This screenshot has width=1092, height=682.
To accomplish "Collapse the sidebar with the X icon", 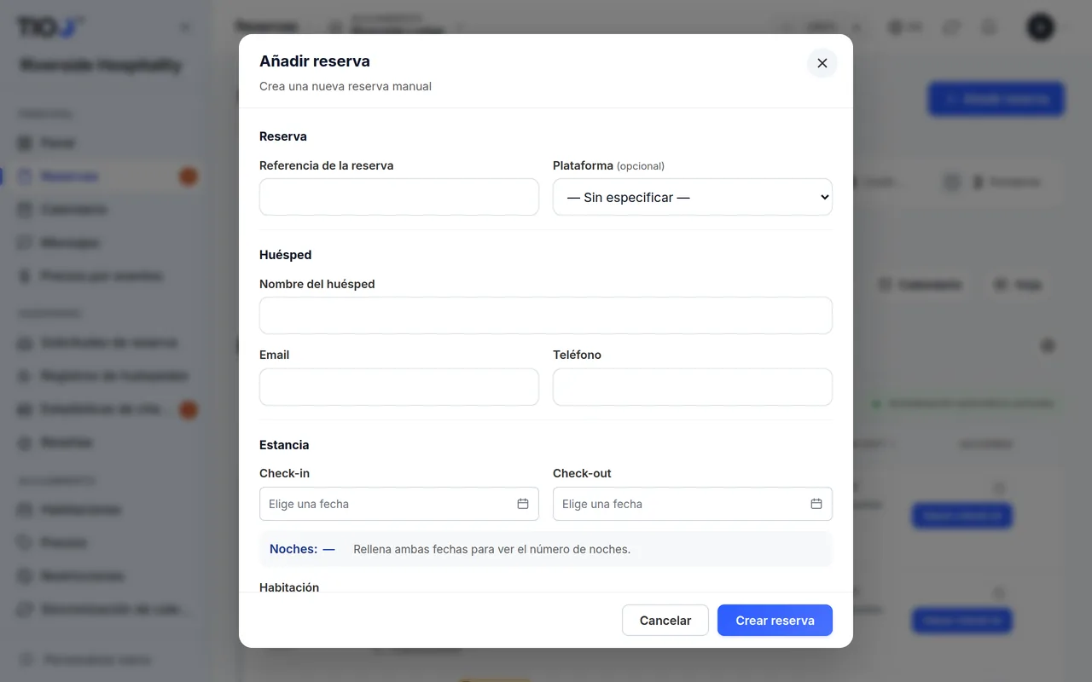I will point(185,28).
